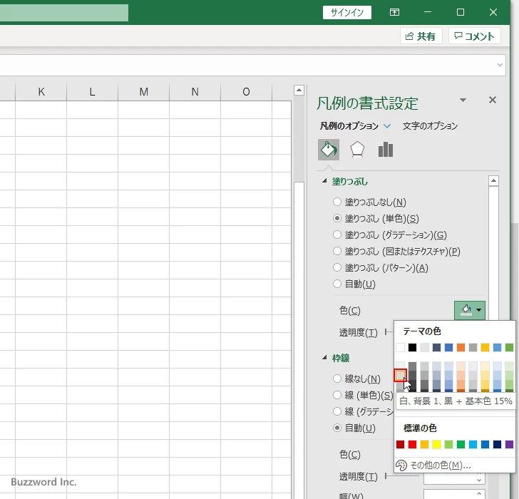Click the palette icon beside その他の色
The height and width of the screenshot is (499, 519).
point(401,465)
